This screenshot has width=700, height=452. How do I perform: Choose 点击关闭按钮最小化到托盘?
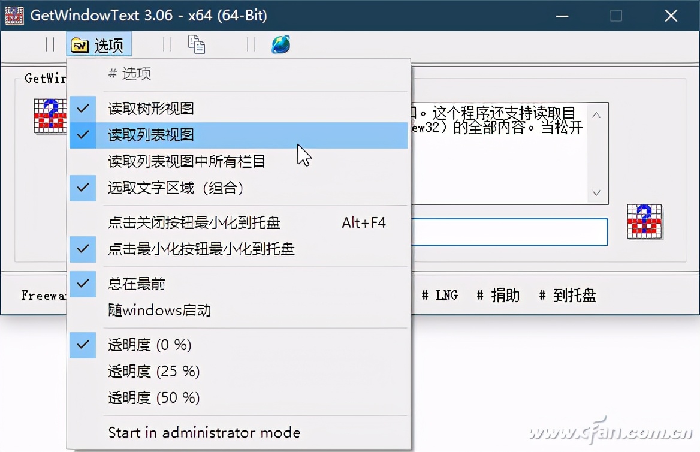pyautogui.click(x=239, y=222)
